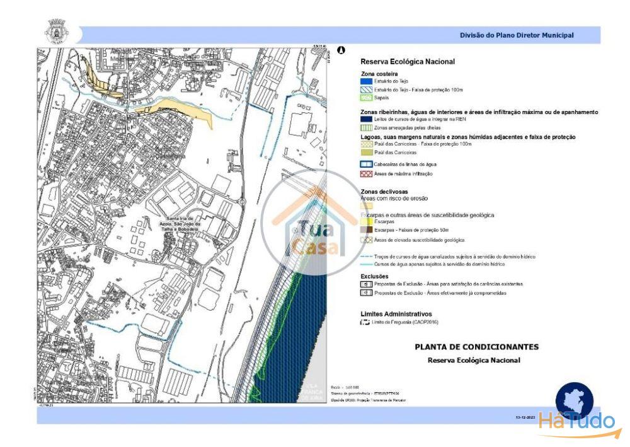Click the 'Exclusões' legend heading

coord(374,277)
